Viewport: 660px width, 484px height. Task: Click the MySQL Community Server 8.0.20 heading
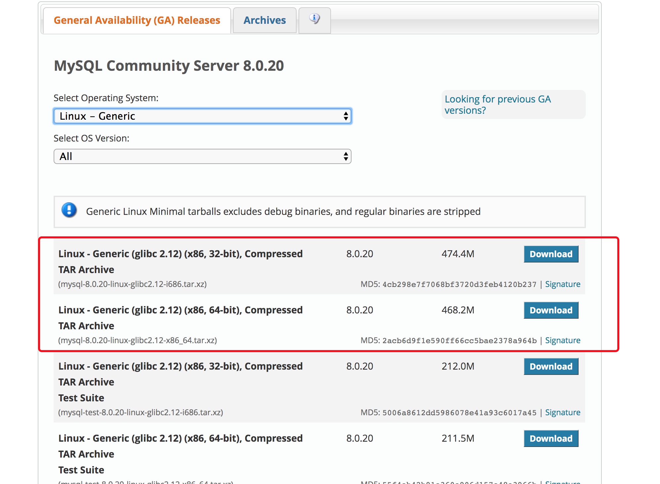point(169,66)
